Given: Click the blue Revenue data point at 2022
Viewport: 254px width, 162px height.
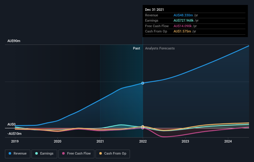Looking at the screenshot, I should click(x=143, y=83).
